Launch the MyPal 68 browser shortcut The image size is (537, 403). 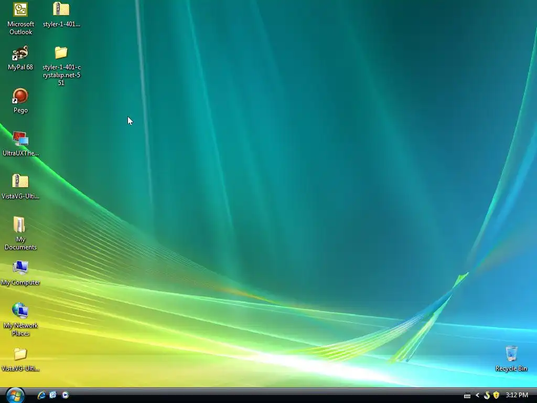[20, 53]
